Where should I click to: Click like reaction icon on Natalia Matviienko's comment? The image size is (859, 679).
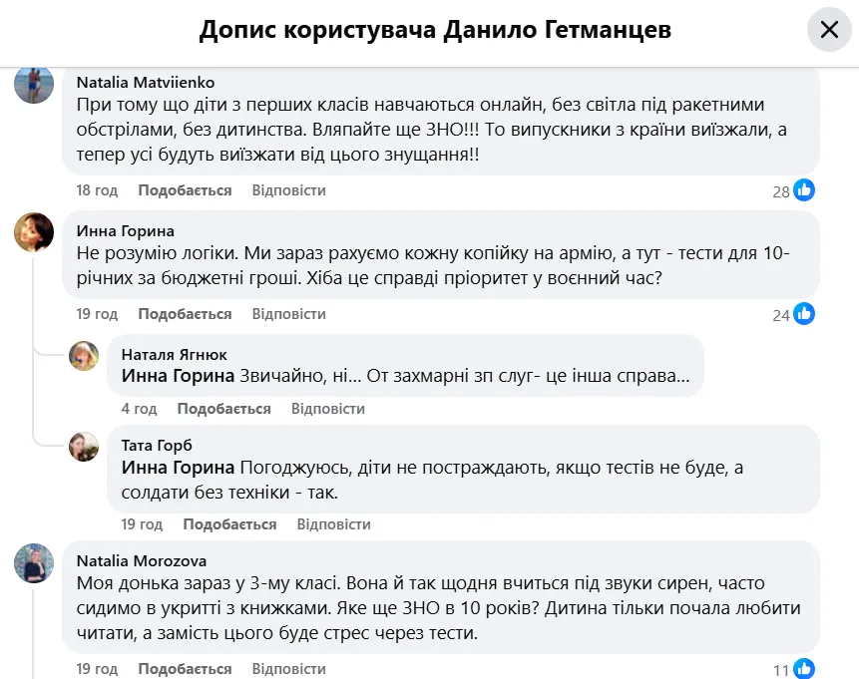coord(804,189)
